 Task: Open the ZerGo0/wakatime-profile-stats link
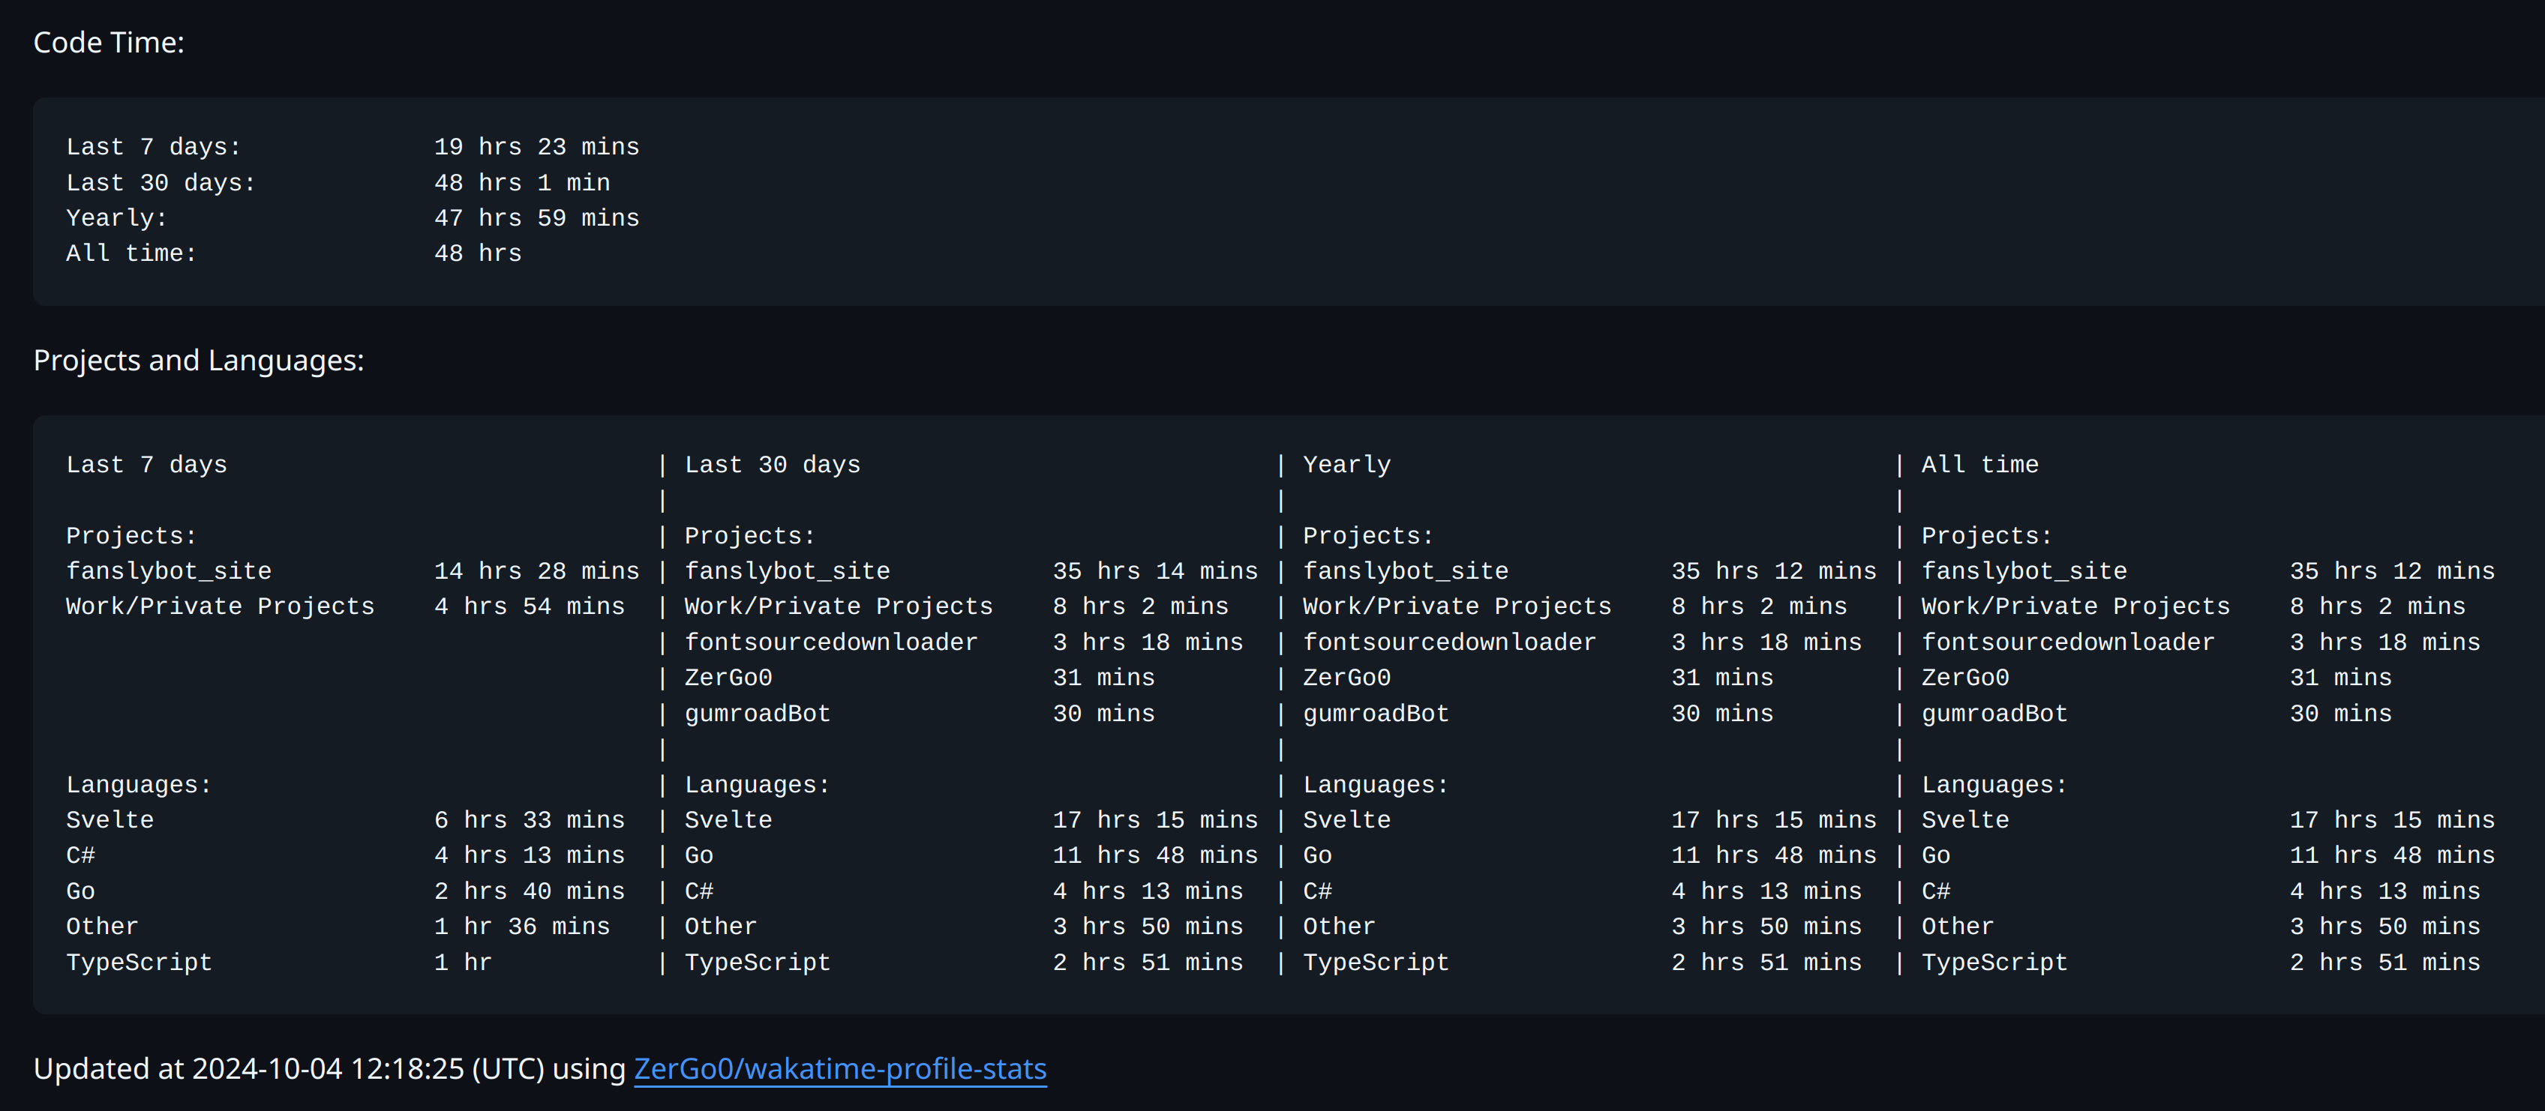pyautogui.click(x=840, y=1068)
